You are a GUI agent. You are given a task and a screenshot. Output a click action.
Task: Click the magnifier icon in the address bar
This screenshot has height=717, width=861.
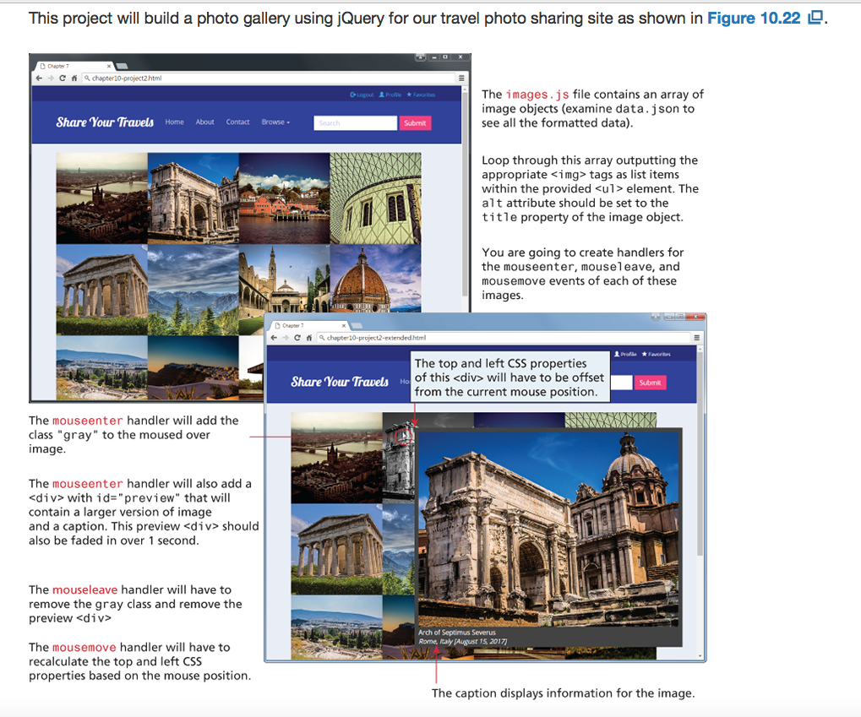pyautogui.click(x=86, y=76)
